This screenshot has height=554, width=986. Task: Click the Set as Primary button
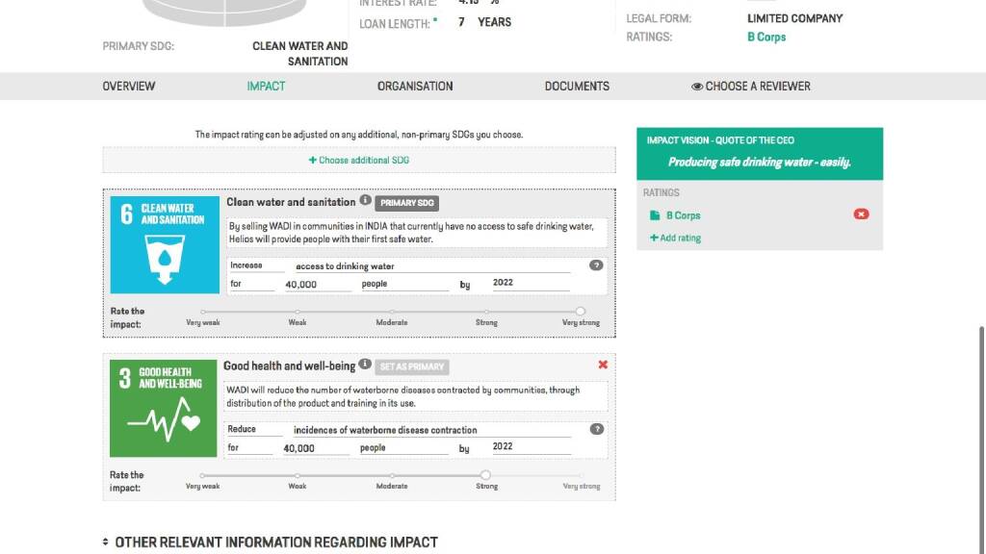(x=412, y=366)
